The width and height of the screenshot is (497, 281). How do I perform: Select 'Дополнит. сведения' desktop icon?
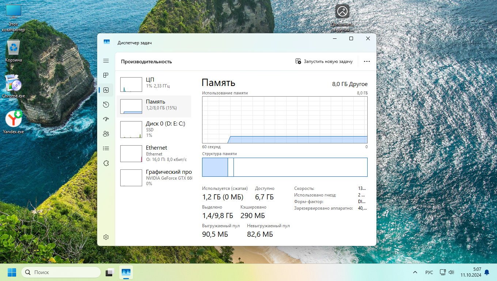(x=342, y=18)
